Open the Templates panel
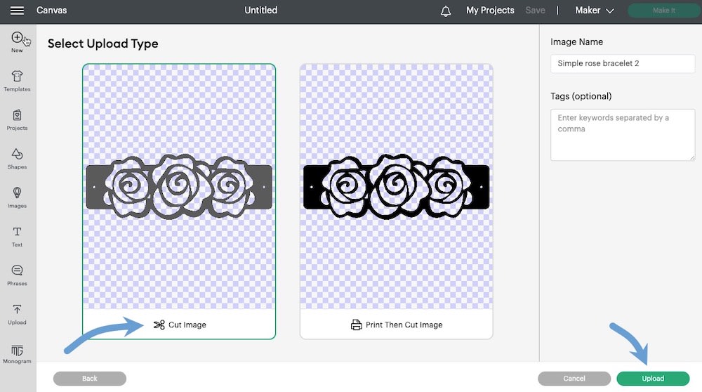702x392 pixels. tap(17, 81)
